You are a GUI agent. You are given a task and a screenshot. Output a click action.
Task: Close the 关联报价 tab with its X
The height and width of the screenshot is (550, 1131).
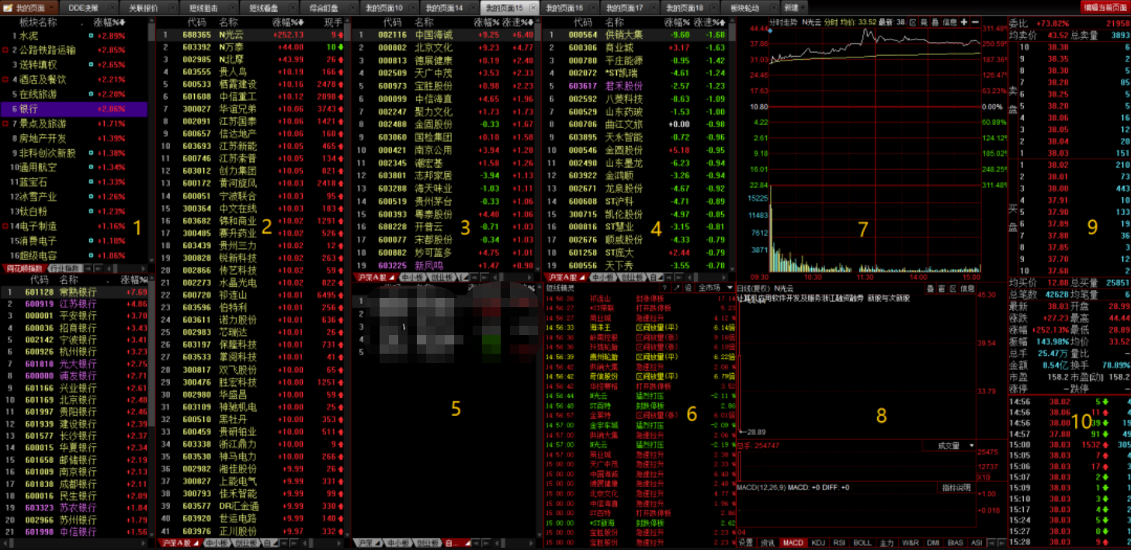[x=172, y=7]
